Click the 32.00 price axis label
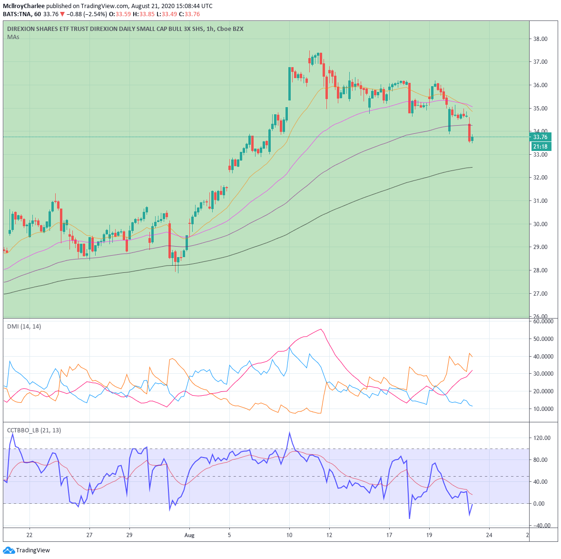This screenshot has width=561, height=559. pos(540,178)
